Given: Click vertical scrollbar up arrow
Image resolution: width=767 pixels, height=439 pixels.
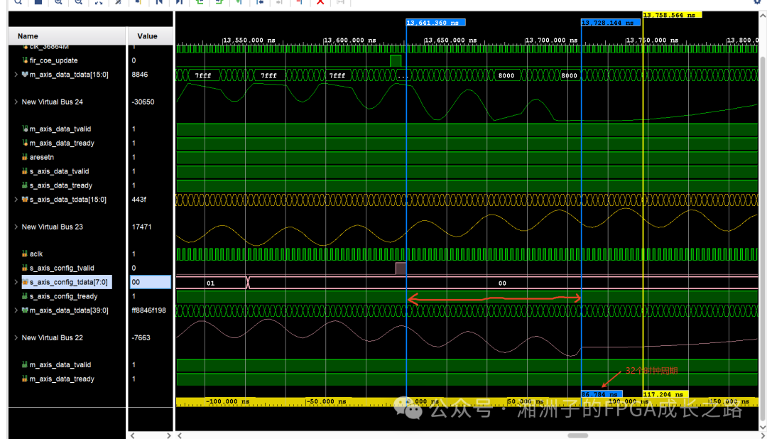Looking at the screenshot, I should (x=763, y=16).
